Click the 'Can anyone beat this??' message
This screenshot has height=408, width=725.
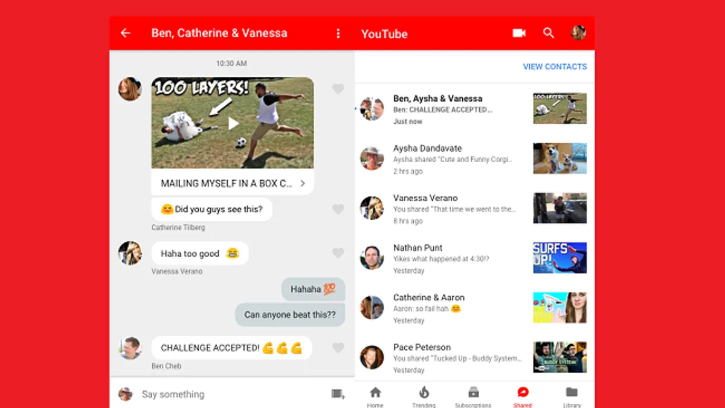[290, 315]
